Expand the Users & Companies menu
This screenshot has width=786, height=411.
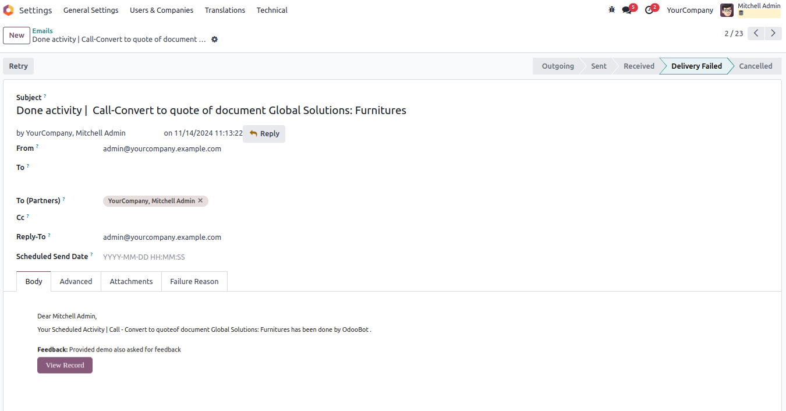[161, 10]
